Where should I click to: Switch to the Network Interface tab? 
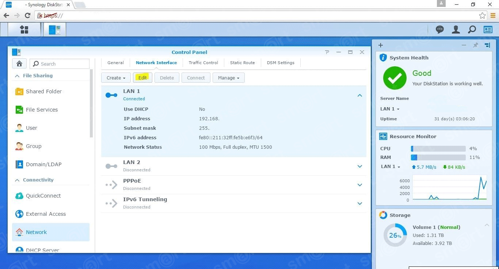click(156, 63)
